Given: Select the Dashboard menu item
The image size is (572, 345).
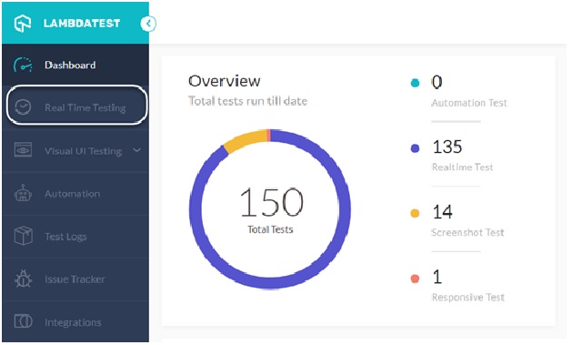Looking at the screenshot, I should 75,65.
